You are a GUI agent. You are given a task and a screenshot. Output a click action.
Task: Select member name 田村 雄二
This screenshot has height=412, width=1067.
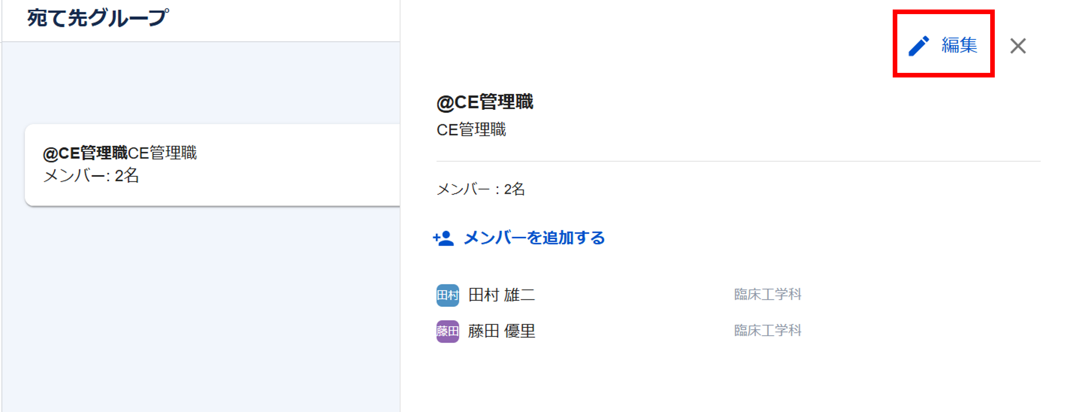[x=501, y=295]
